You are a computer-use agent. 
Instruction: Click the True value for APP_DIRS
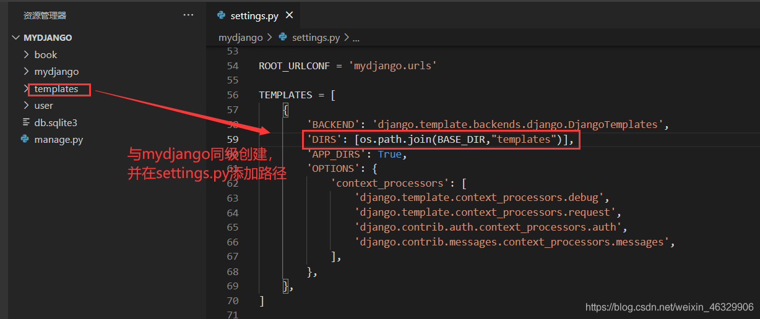[x=390, y=154]
